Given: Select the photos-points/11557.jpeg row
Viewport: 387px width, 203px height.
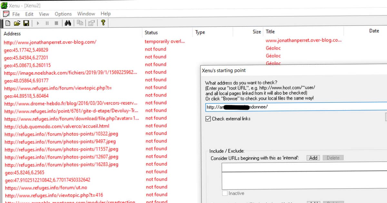Looking at the screenshot, I should click(61, 149).
